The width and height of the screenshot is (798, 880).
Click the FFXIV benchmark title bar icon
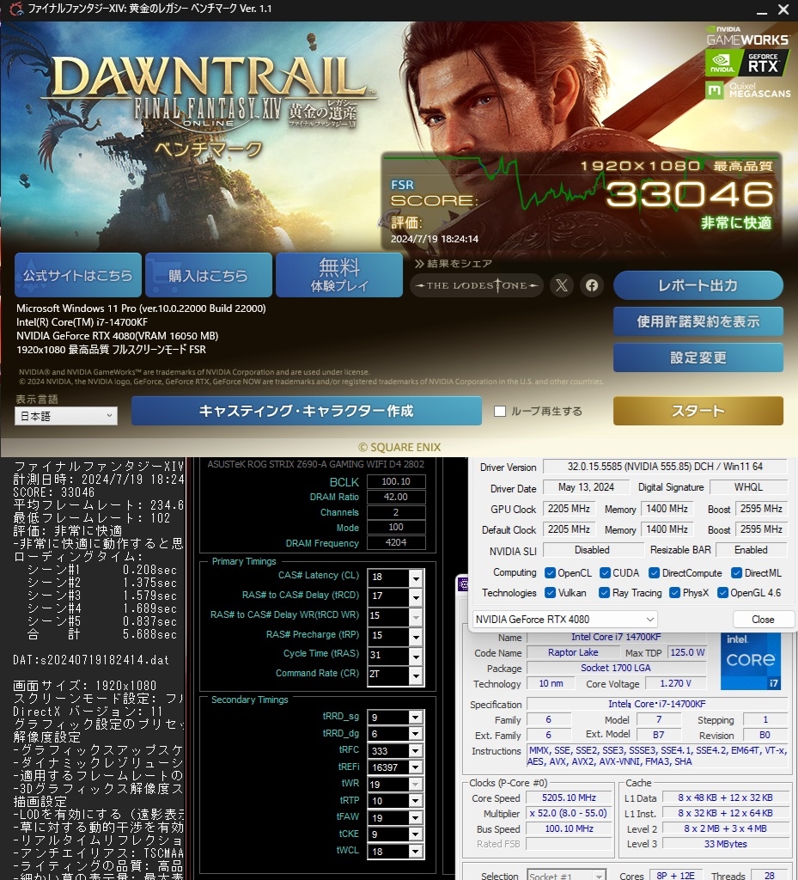(15, 9)
